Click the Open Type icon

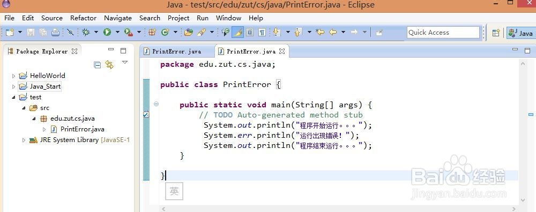click(188, 33)
